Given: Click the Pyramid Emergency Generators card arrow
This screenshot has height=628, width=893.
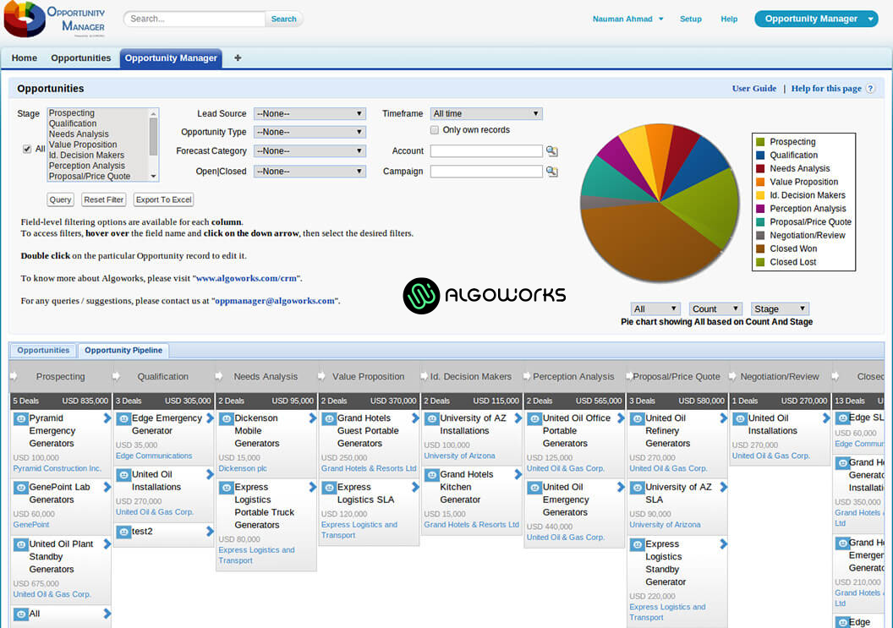Looking at the screenshot, I should 107,418.
